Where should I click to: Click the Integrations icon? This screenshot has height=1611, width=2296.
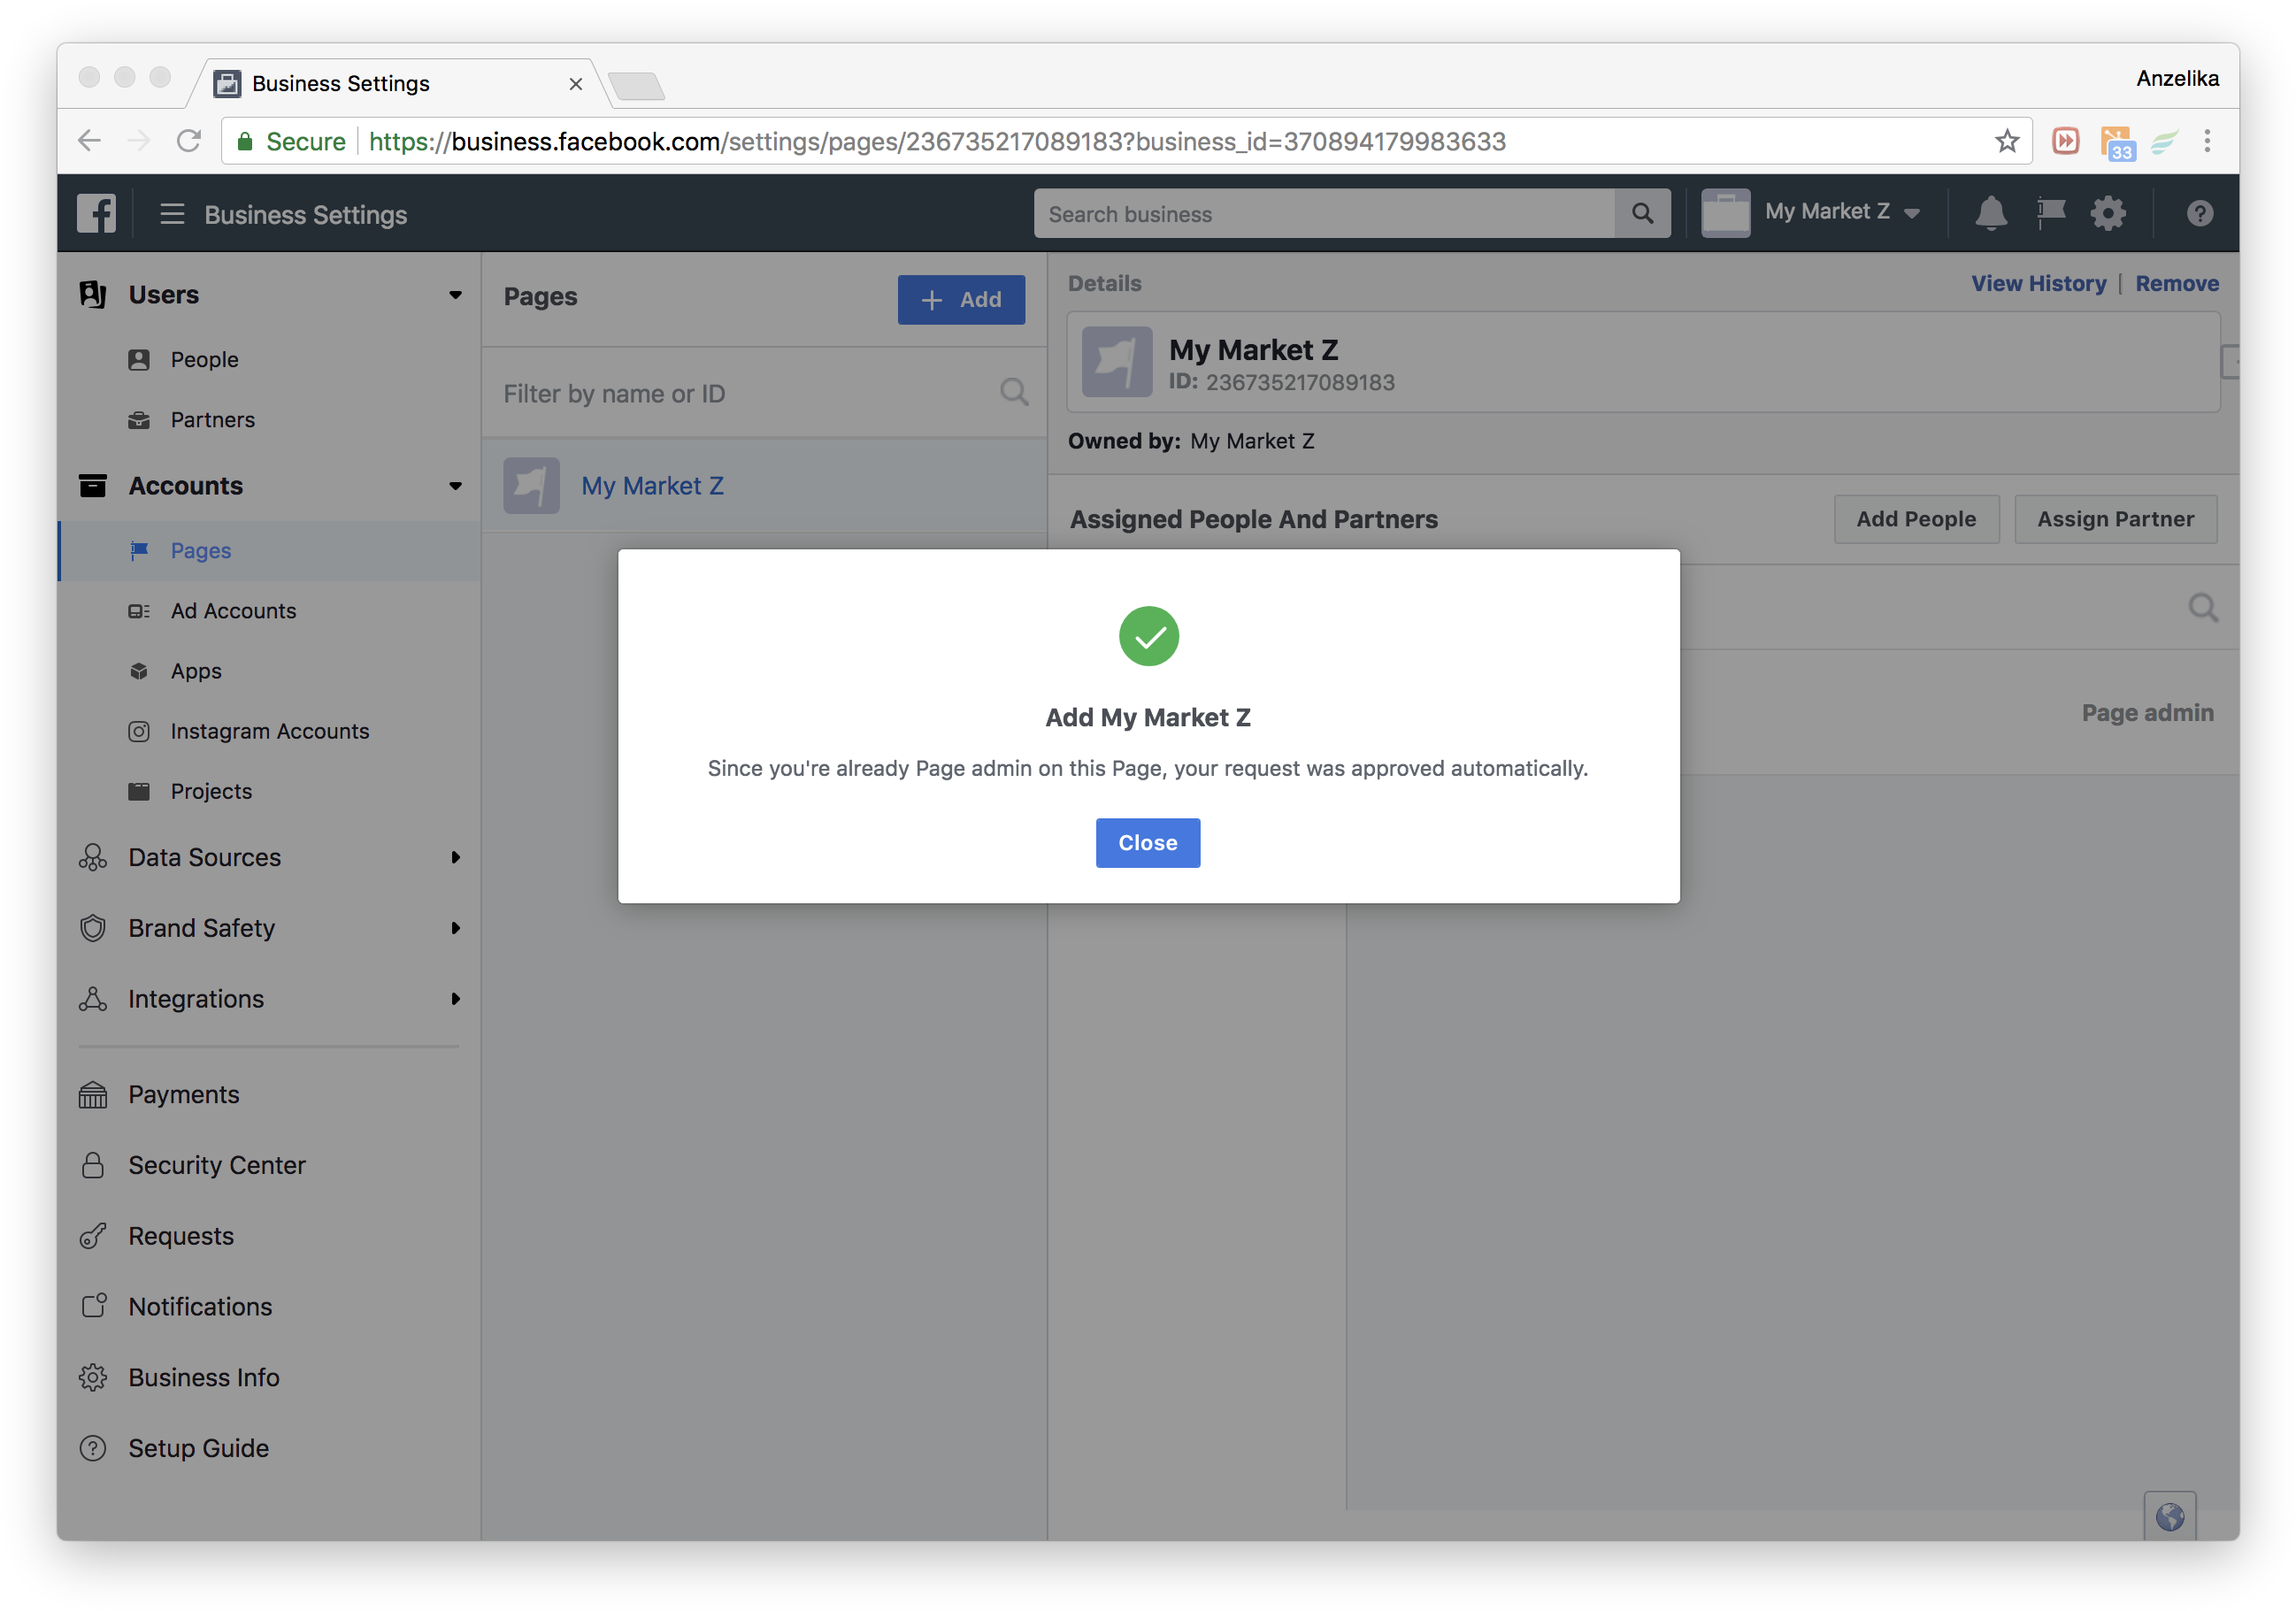click(x=93, y=999)
